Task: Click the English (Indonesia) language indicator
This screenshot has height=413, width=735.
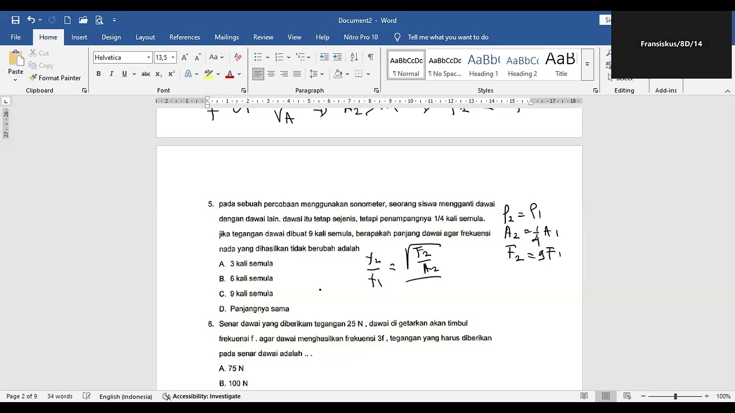Action: pyautogui.click(x=126, y=396)
